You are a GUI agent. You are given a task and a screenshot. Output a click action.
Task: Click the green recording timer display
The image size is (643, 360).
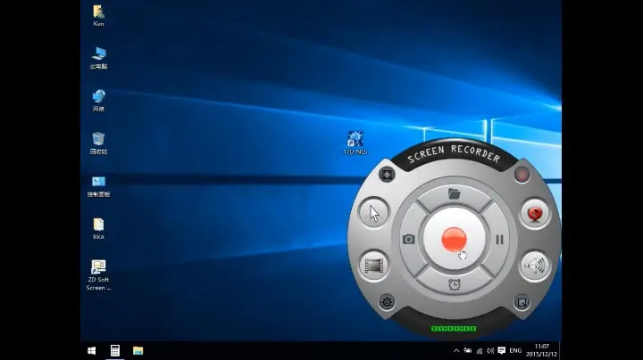coord(454,329)
